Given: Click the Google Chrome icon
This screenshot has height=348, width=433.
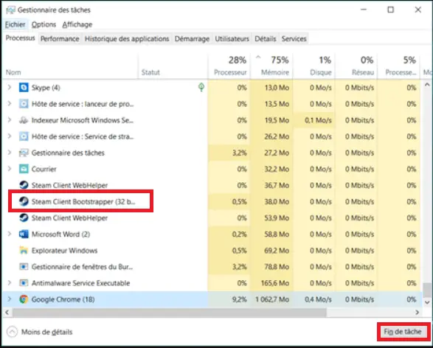Looking at the screenshot, I should point(24,299).
